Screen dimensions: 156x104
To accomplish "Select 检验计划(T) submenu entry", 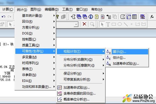I will 81,51.
